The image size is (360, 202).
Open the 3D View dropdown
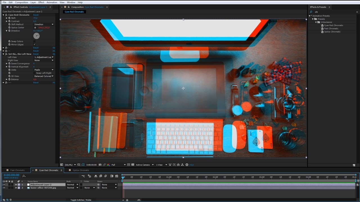44,76
